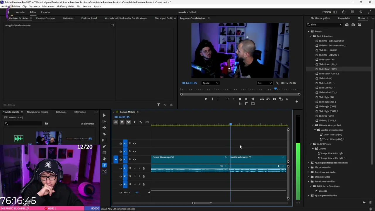
Task: Add a marker in the timeline header
Action: pos(134,122)
